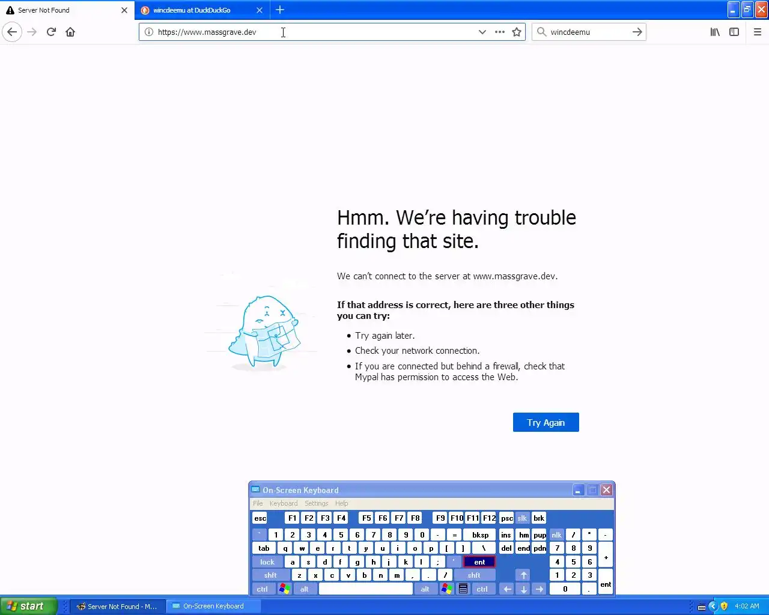Toggle the caps lock key

click(x=267, y=562)
